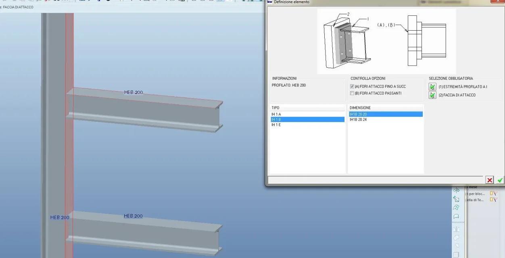The height and width of the screenshot is (258, 505).
Task: Enable (B) FORI ATTACCO PASSANTI checkbox
Action: 352,94
